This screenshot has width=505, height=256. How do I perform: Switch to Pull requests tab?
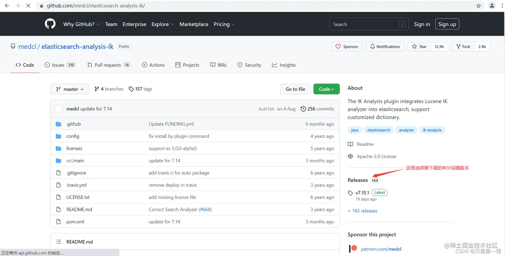point(109,65)
